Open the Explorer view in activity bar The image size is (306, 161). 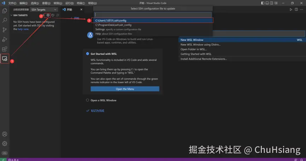point(5,11)
